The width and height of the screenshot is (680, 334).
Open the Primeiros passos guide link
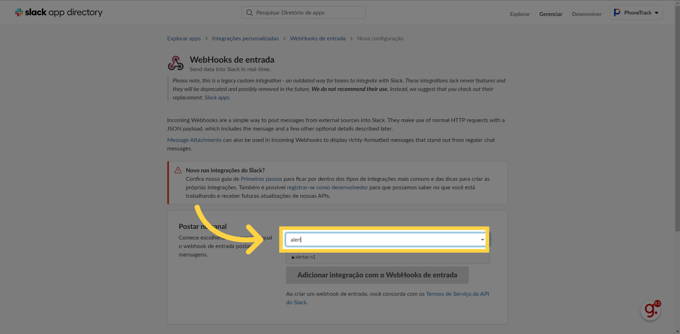point(262,179)
